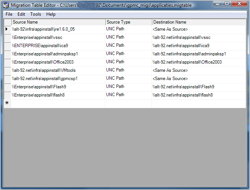The image size is (250, 190).
Task: Select destination \\alt-92.net\infra\appinstall\Flash9
Action: 199,87
